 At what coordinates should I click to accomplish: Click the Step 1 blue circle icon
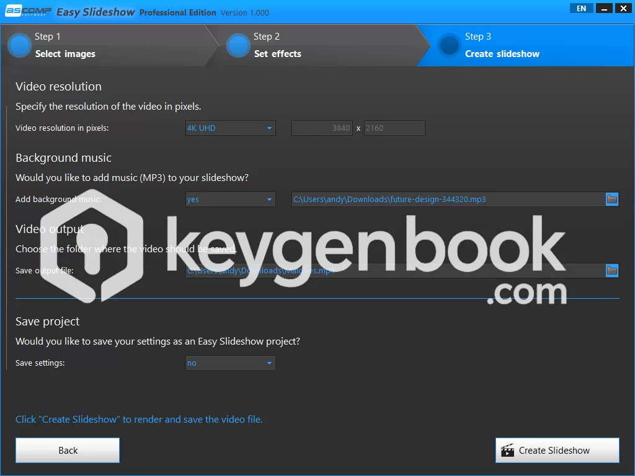(x=20, y=45)
